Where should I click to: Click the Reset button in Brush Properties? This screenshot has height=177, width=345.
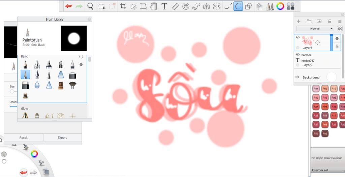[24, 138]
